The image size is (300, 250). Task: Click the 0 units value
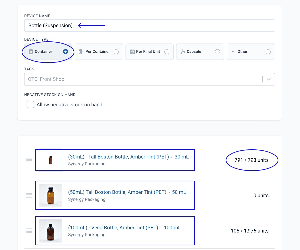(x=261, y=195)
